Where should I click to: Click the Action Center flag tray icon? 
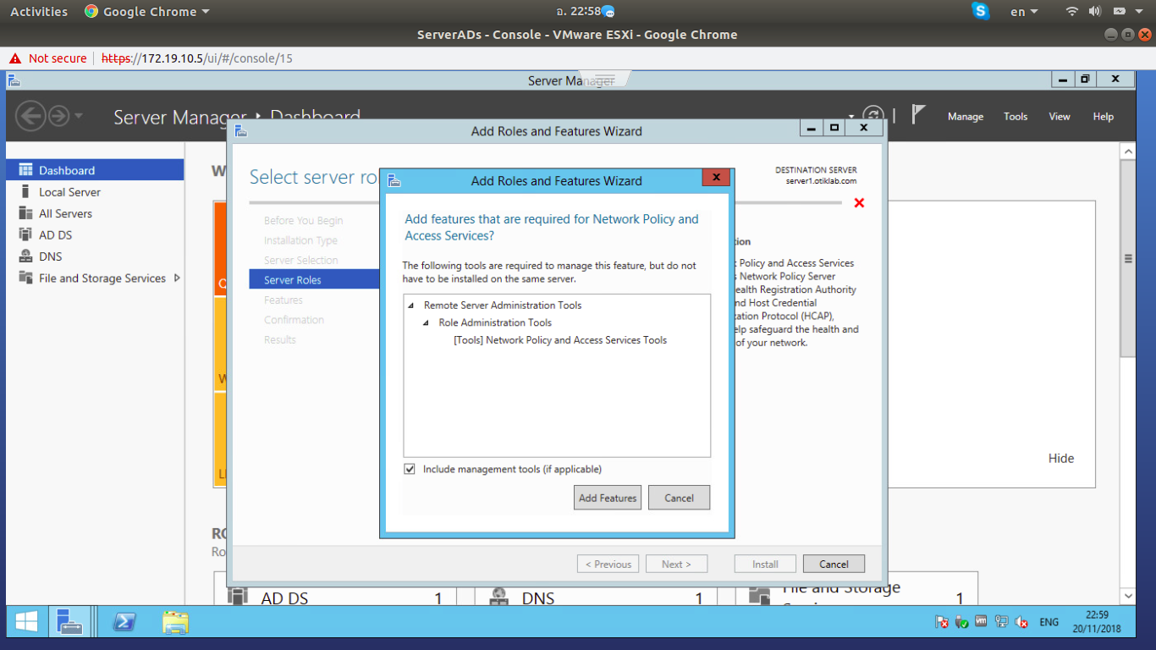[942, 622]
